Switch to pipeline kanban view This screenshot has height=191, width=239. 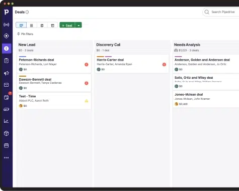[21, 26]
